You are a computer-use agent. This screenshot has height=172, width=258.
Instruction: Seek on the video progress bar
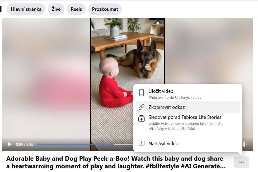85,144
